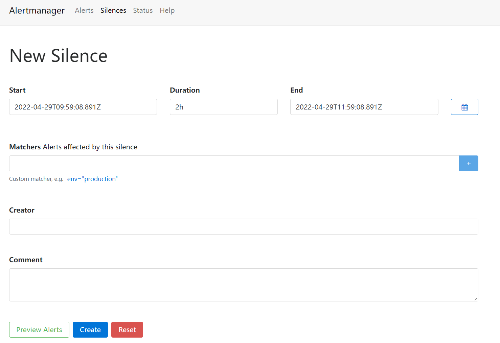Click the plus icon to add a matcher
The width and height of the screenshot is (500, 343).
469,163
